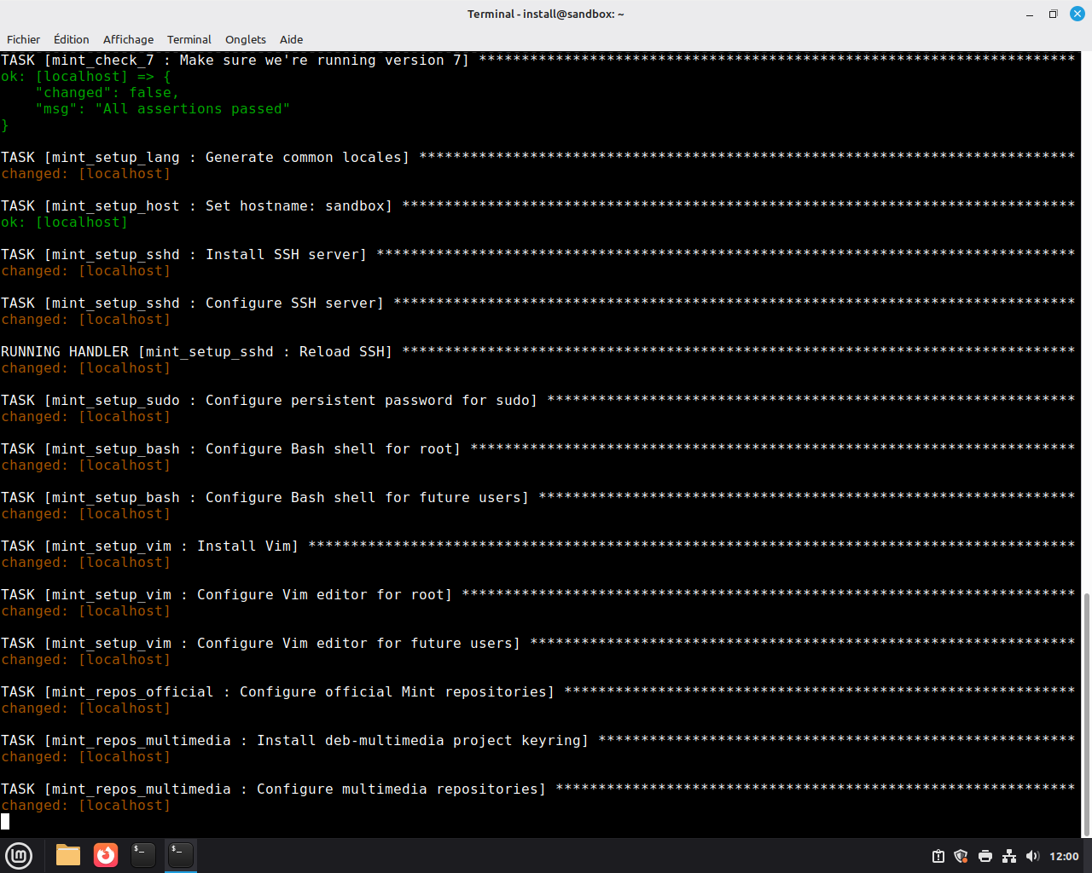Viewport: 1092px width, 873px height.
Task: Adjust the volume control in the tray
Action: coord(1032,856)
